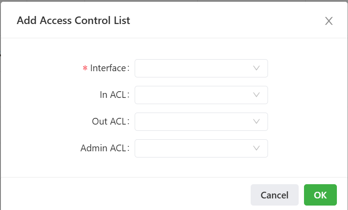Click the Out ACL label text
This screenshot has width=348, height=210.
[109, 121]
